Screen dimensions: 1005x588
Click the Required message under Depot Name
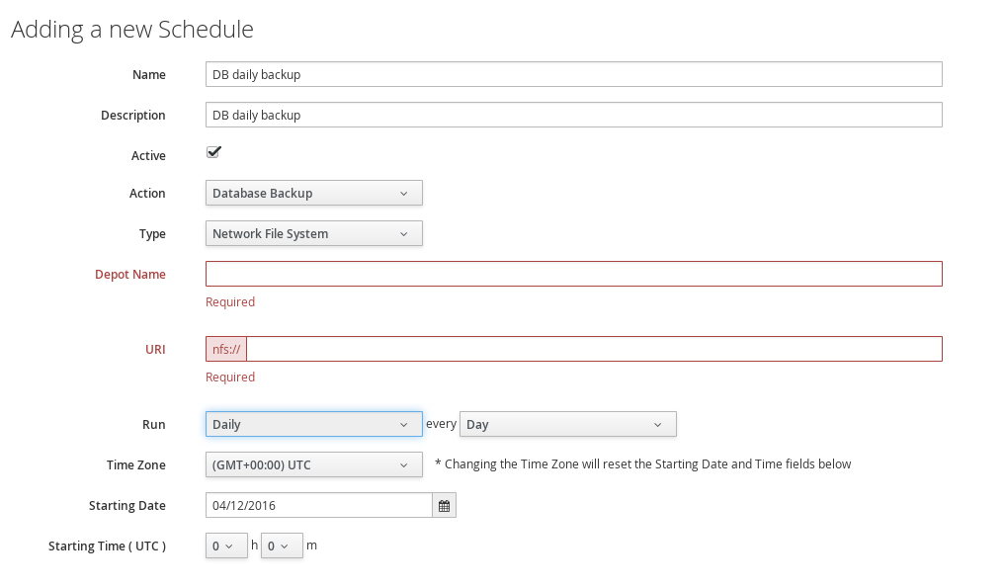230,302
